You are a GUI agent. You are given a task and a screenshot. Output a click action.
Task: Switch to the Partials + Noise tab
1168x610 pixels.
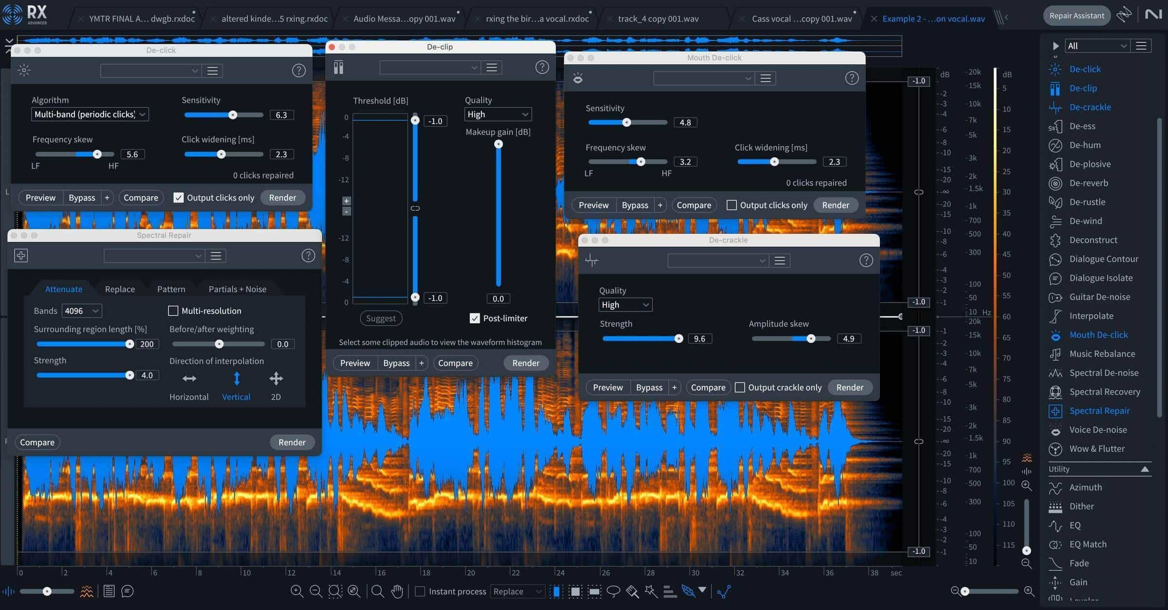click(237, 289)
